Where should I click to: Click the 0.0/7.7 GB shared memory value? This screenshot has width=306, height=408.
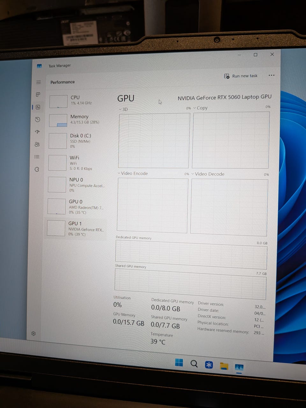coord(165,325)
